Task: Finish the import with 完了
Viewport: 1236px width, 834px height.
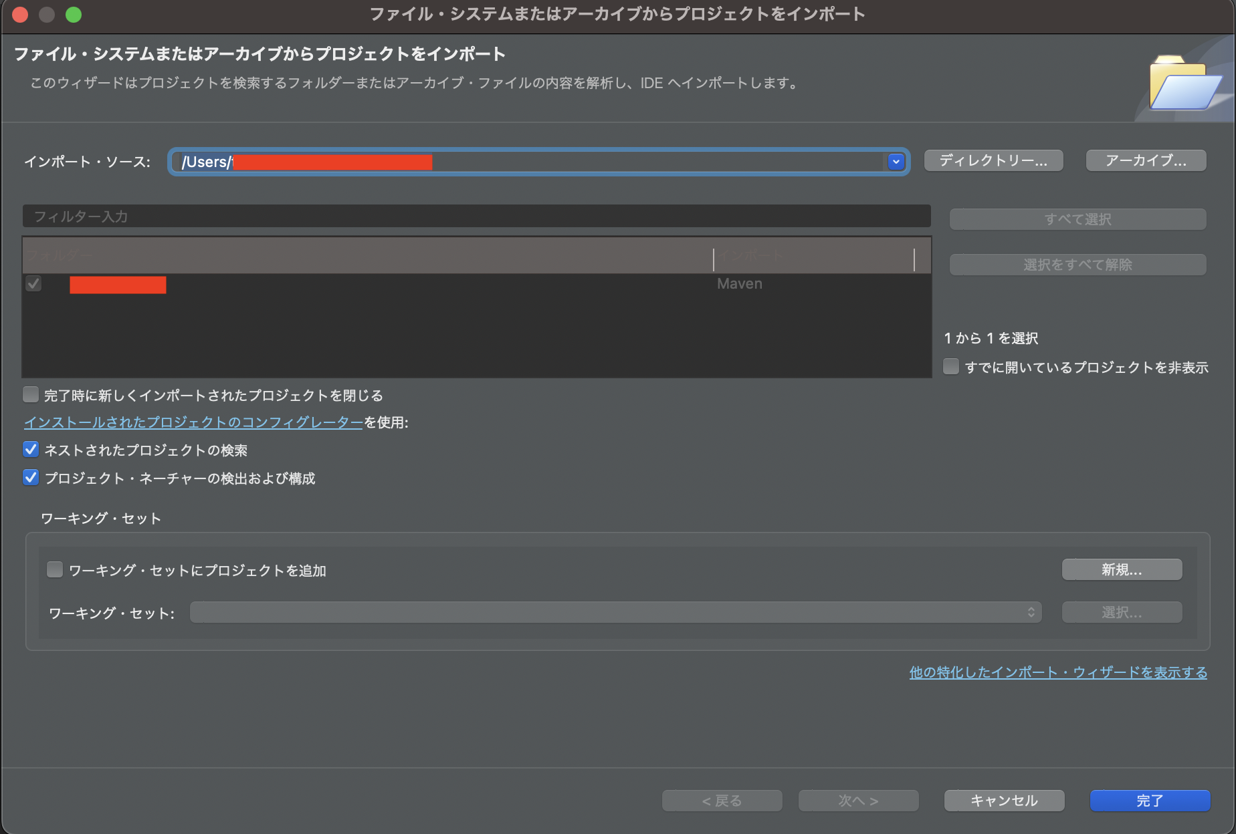Action: point(1149,800)
